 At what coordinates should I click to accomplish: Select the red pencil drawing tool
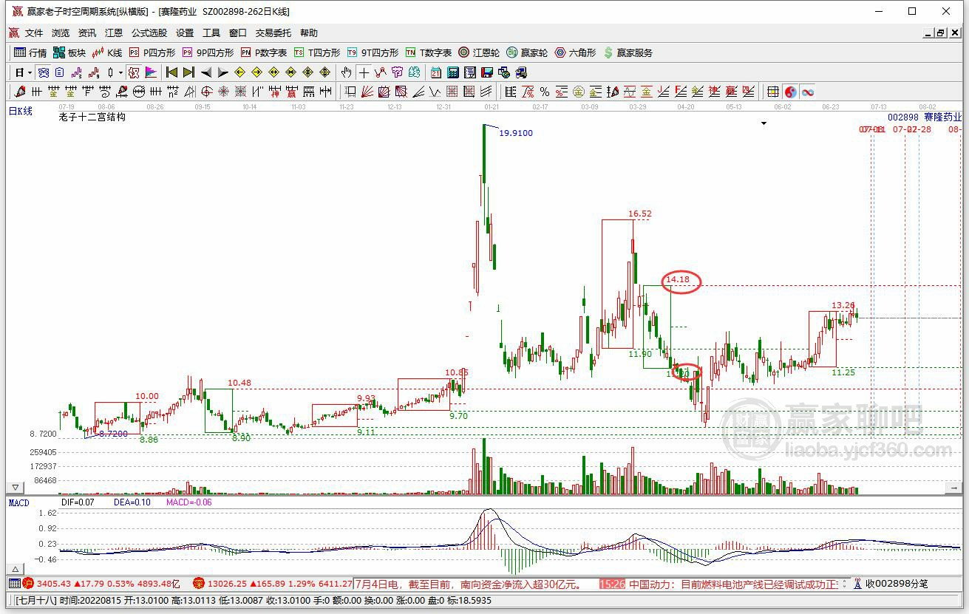(x=20, y=92)
